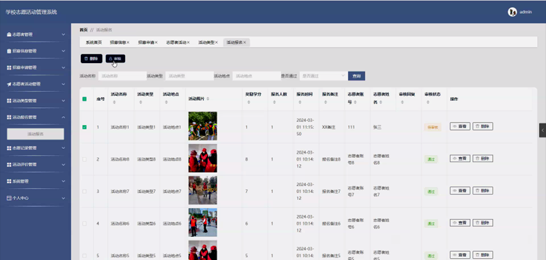This screenshot has height=260, width=546.
Task: Open the 是否通过 dropdown
Action: click(x=323, y=76)
